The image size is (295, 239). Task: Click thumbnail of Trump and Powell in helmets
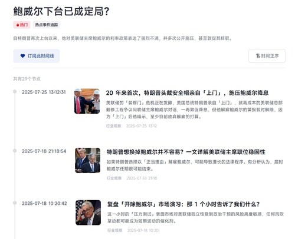87,101
